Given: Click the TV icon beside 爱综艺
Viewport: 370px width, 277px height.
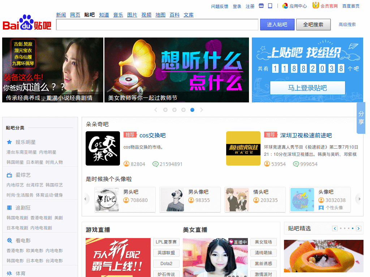Looking at the screenshot, I should (x=9, y=175).
